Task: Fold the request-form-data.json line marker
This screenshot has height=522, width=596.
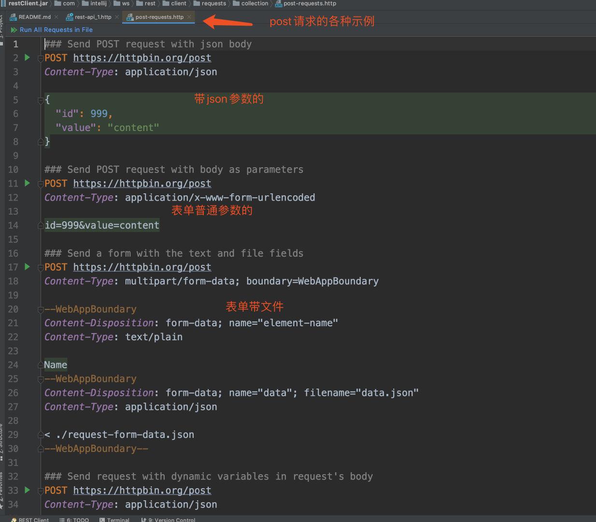Action: click(x=41, y=435)
